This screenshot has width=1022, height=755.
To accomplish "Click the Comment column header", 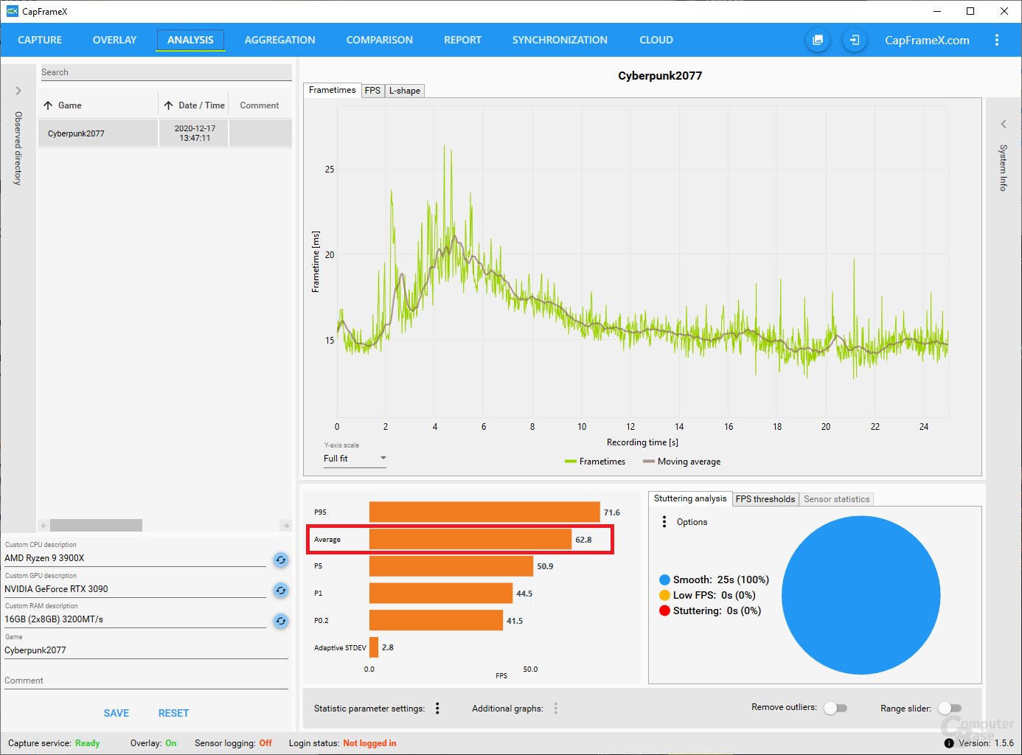I will coord(260,105).
